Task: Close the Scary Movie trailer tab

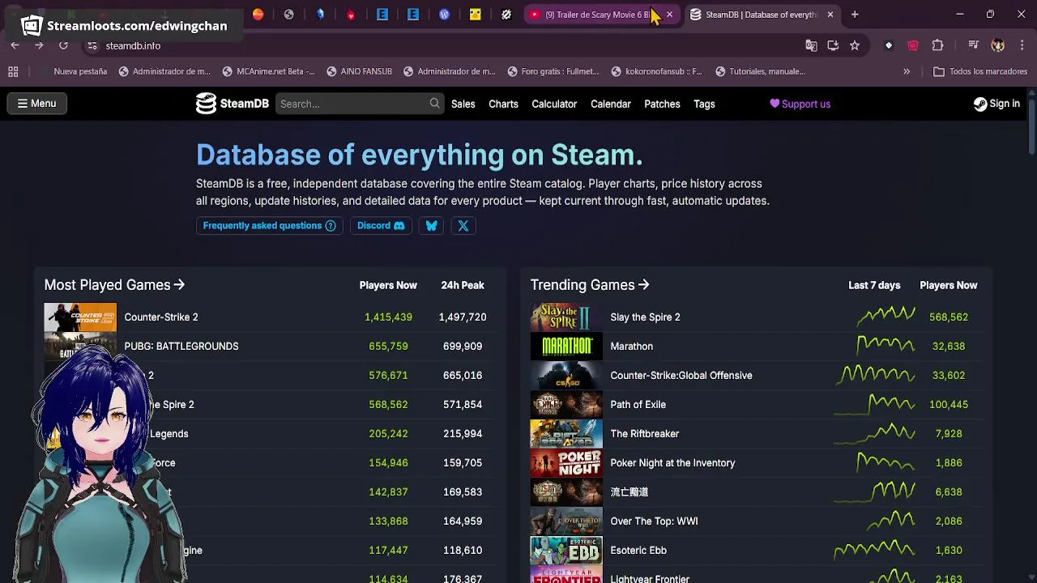Action: pyautogui.click(x=669, y=15)
